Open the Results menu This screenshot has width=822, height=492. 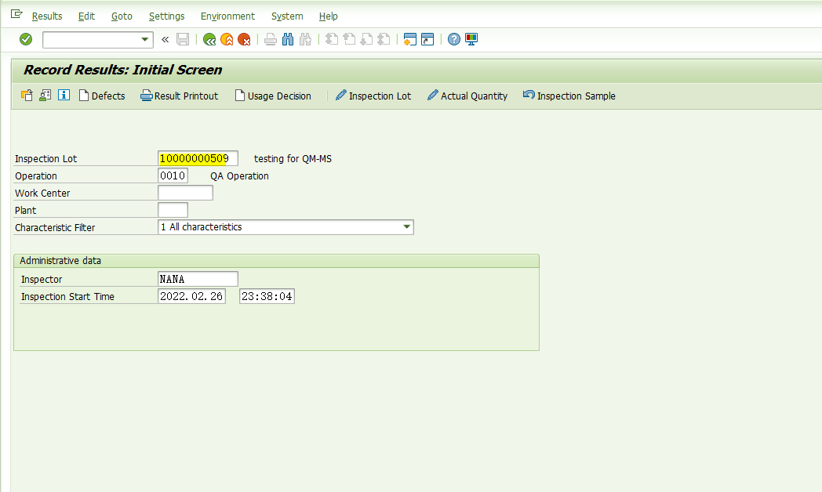pyautogui.click(x=46, y=16)
